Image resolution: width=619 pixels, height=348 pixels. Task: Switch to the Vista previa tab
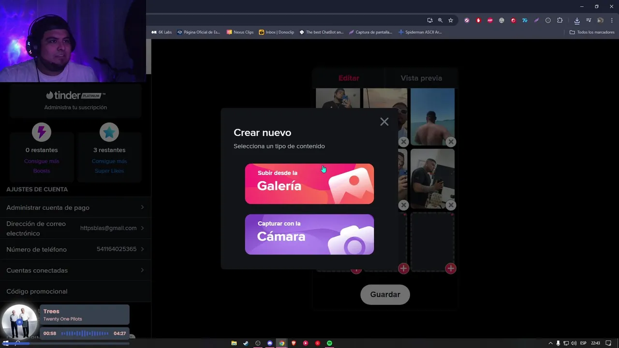coord(421,78)
